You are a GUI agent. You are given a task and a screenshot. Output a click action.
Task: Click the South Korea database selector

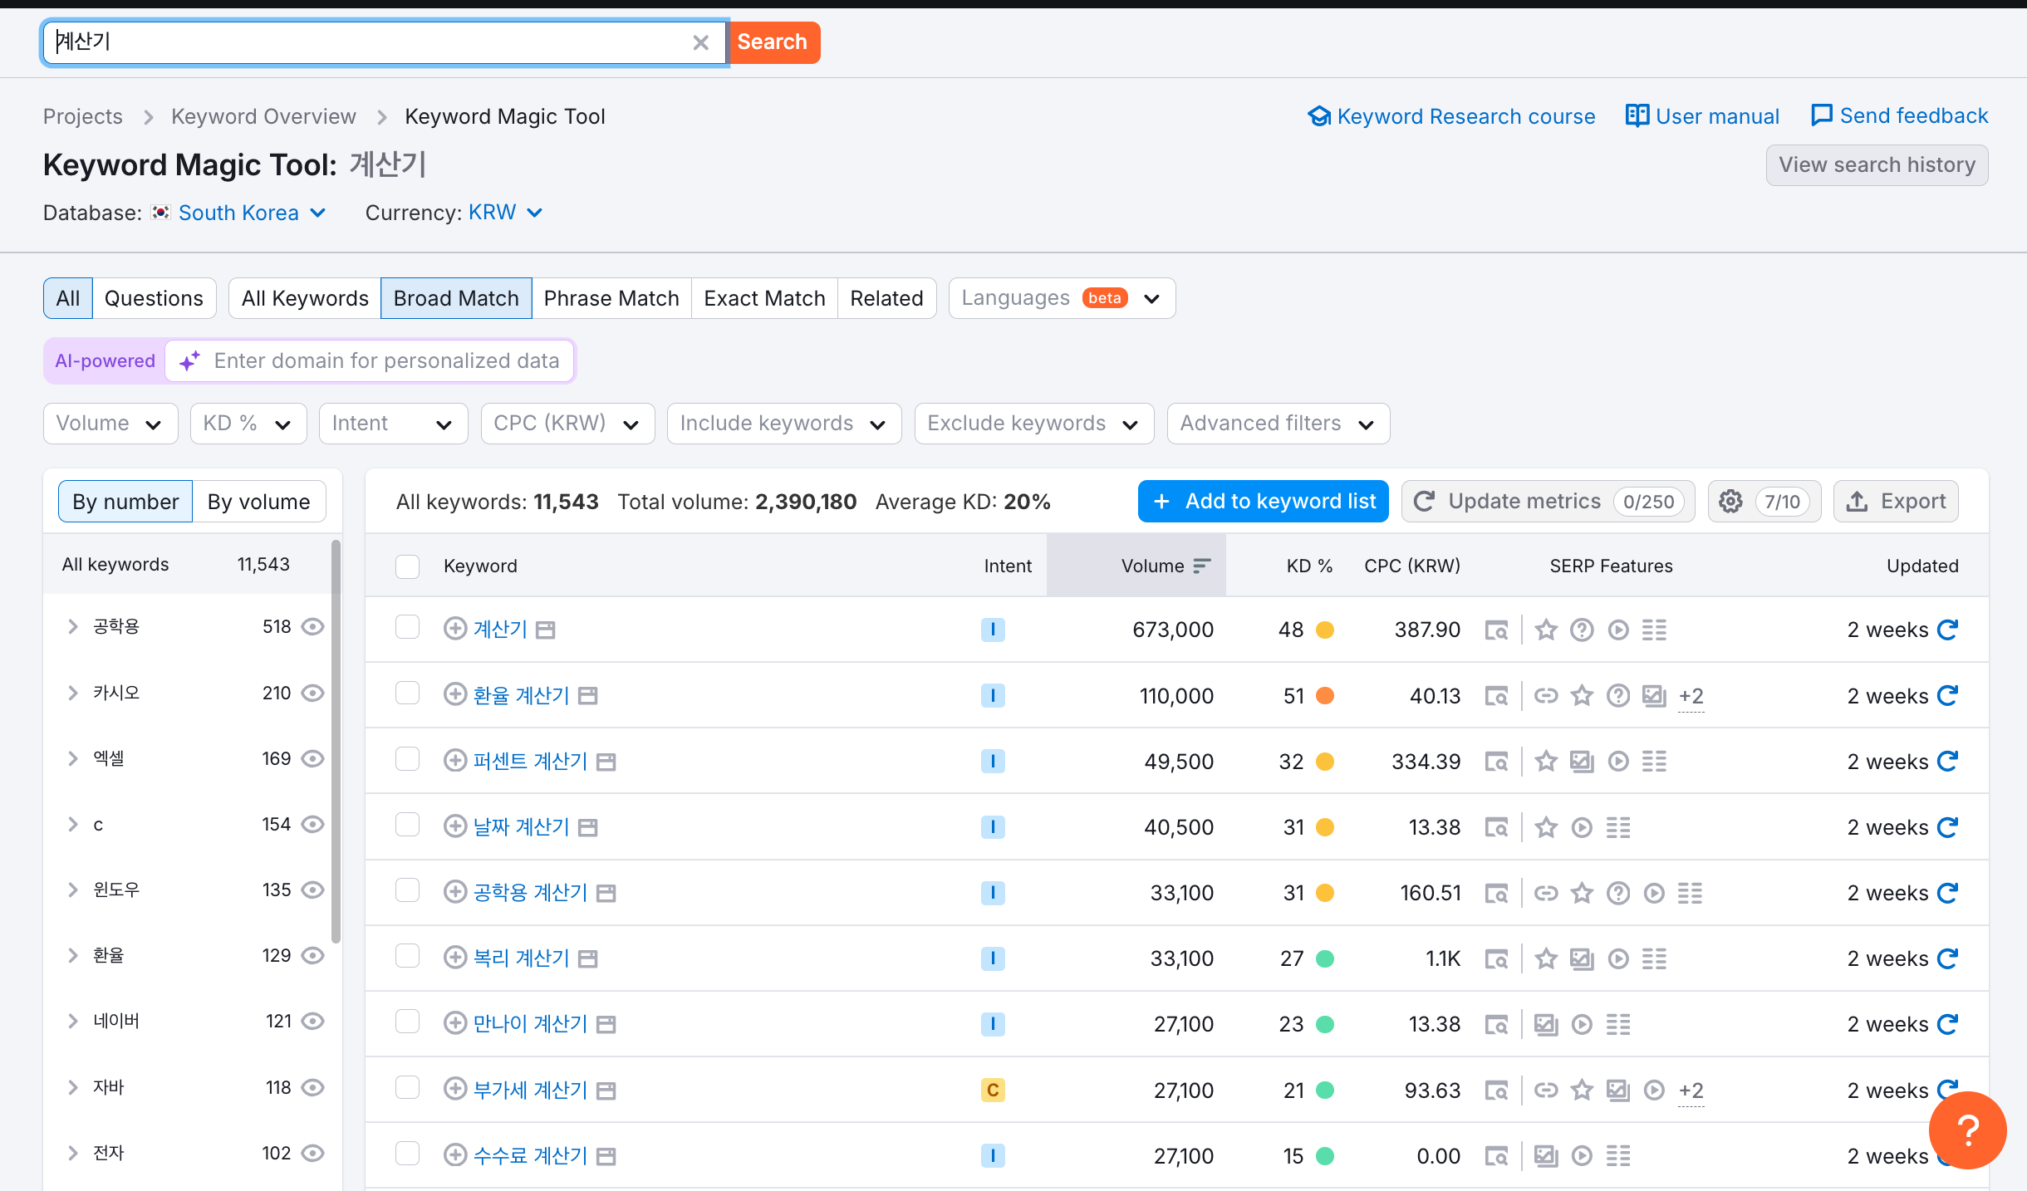pyautogui.click(x=237, y=213)
